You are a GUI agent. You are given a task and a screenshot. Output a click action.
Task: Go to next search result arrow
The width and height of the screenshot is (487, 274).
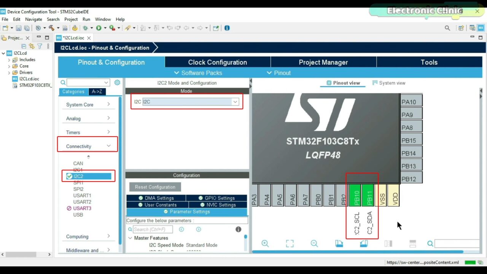(x=199, y=229)
